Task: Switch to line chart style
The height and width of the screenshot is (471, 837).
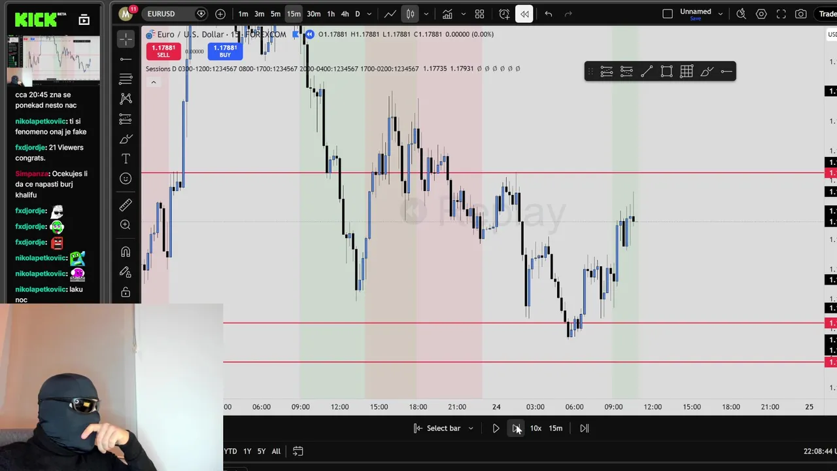Action: point(390,14)
